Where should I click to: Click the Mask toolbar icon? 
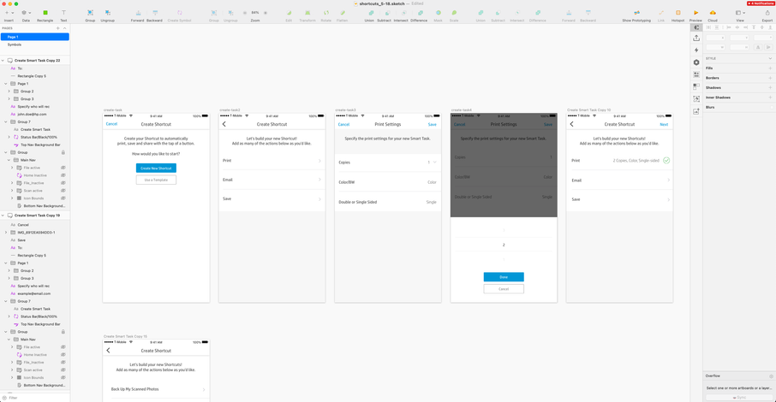pyautogui.click(x=438, y=14)
